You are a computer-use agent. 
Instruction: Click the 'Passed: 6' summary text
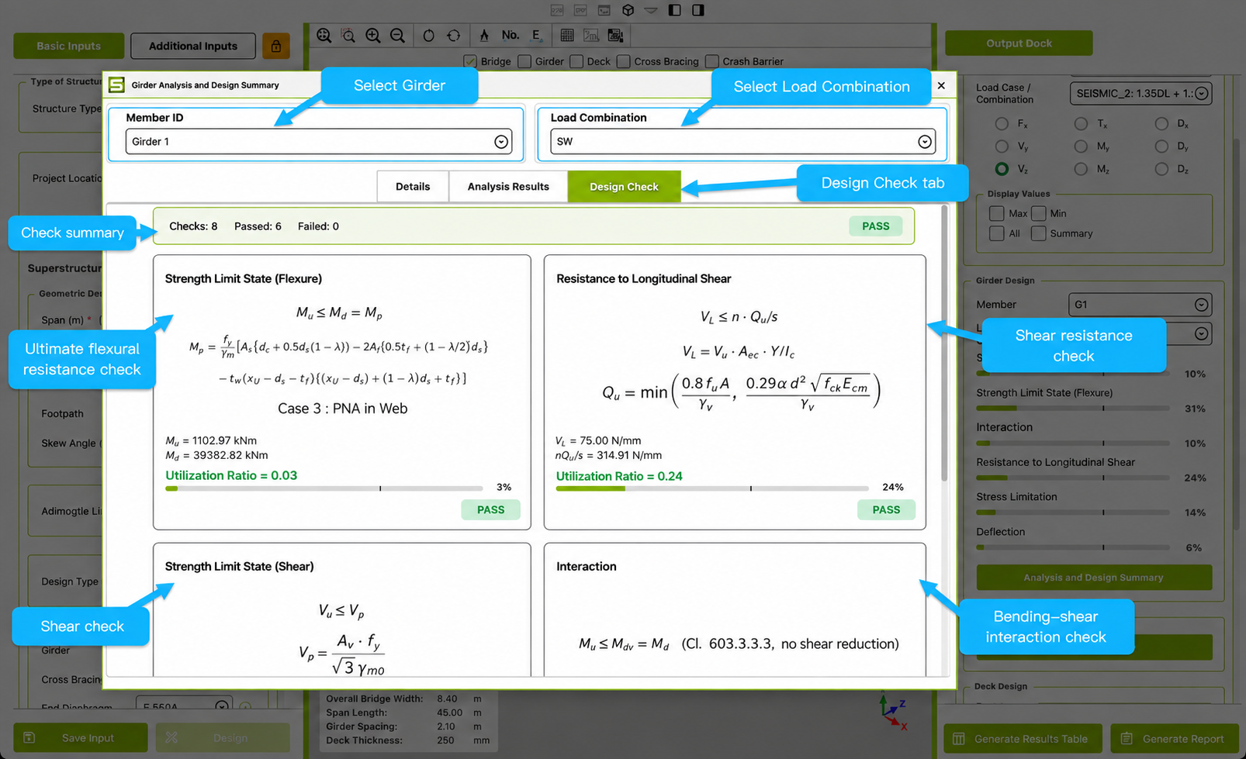pyautogui.click(x=258, y=226)
